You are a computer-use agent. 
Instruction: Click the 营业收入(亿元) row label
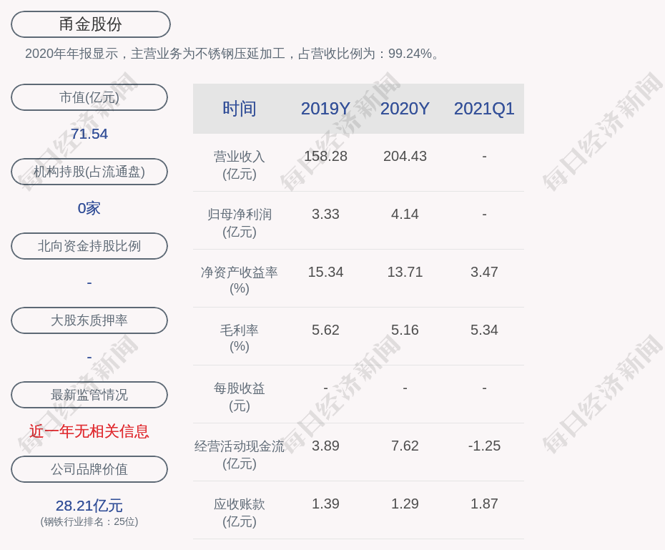tap(240, 165)
